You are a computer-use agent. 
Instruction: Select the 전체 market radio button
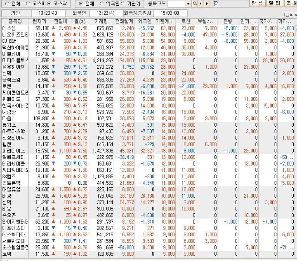[7, 4]
